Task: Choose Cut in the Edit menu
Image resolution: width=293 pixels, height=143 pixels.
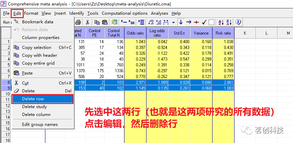Action: point(43,83)
